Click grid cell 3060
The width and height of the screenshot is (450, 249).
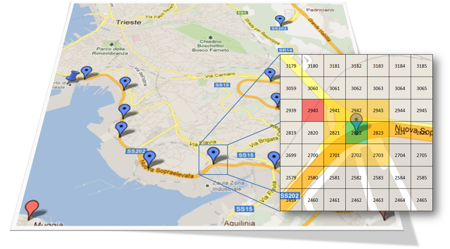point(313,88)
